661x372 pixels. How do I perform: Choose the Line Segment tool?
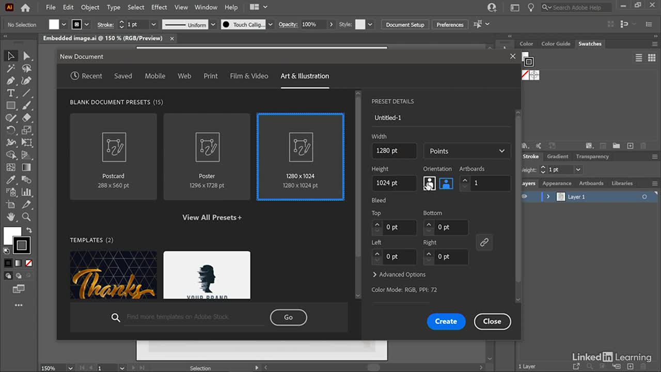coord(26,93)
